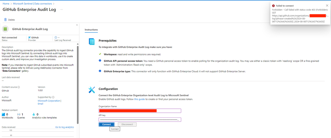Viewport: 331px width, 138px height.
Task: Focus the Organization Name input field
Action: coord(140,111)
